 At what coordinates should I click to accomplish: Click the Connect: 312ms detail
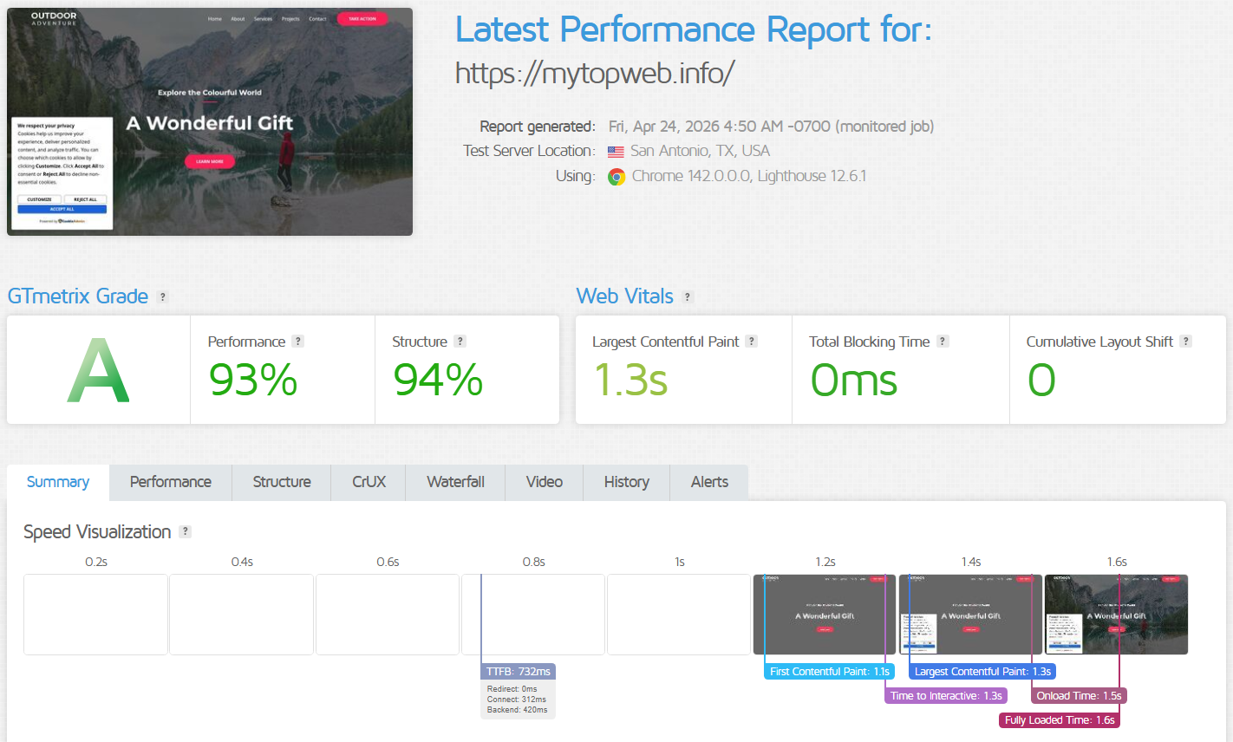point(517,700)
